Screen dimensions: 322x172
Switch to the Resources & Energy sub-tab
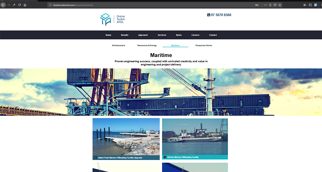coord(147,45)
